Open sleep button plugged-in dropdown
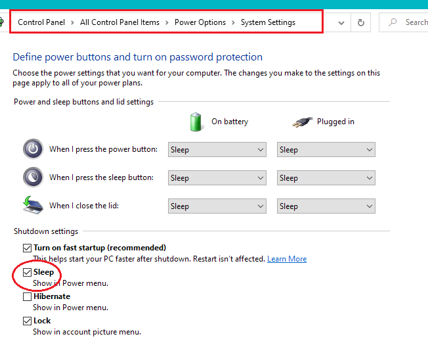Screen dimensions: 428x347 (326, 178)
